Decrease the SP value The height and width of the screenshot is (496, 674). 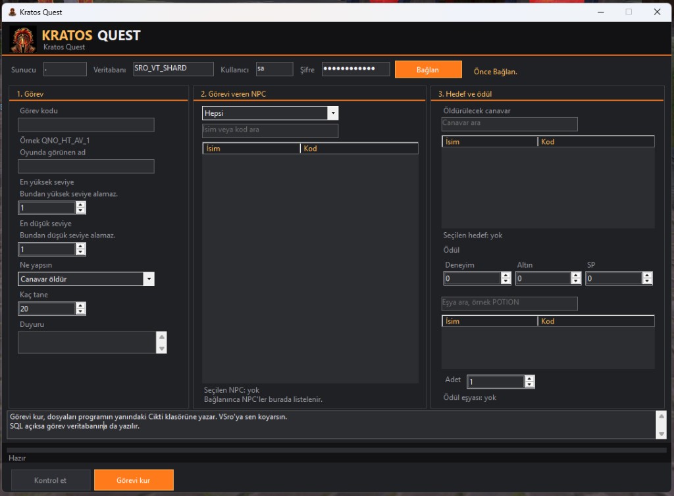pos(648,282)
